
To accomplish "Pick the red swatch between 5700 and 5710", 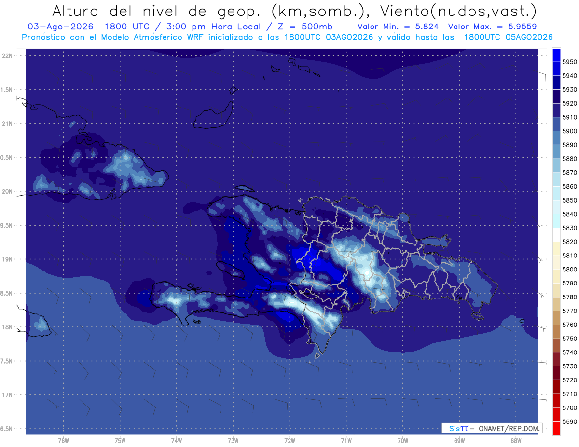I will pyautogui.click(x=556, y=401).
